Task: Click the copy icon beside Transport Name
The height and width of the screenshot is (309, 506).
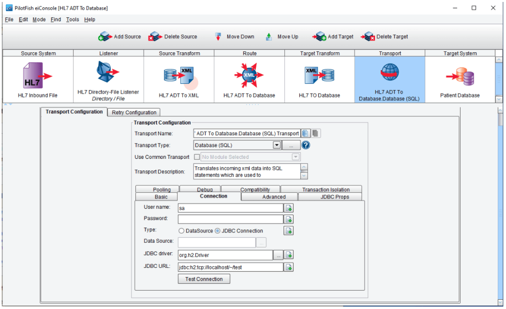Action: pyautogui.click(x=305, y=133)
